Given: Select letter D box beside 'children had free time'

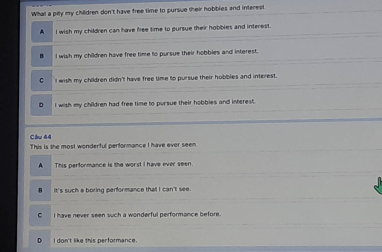Looking at the screenshot, I should 41,105.
